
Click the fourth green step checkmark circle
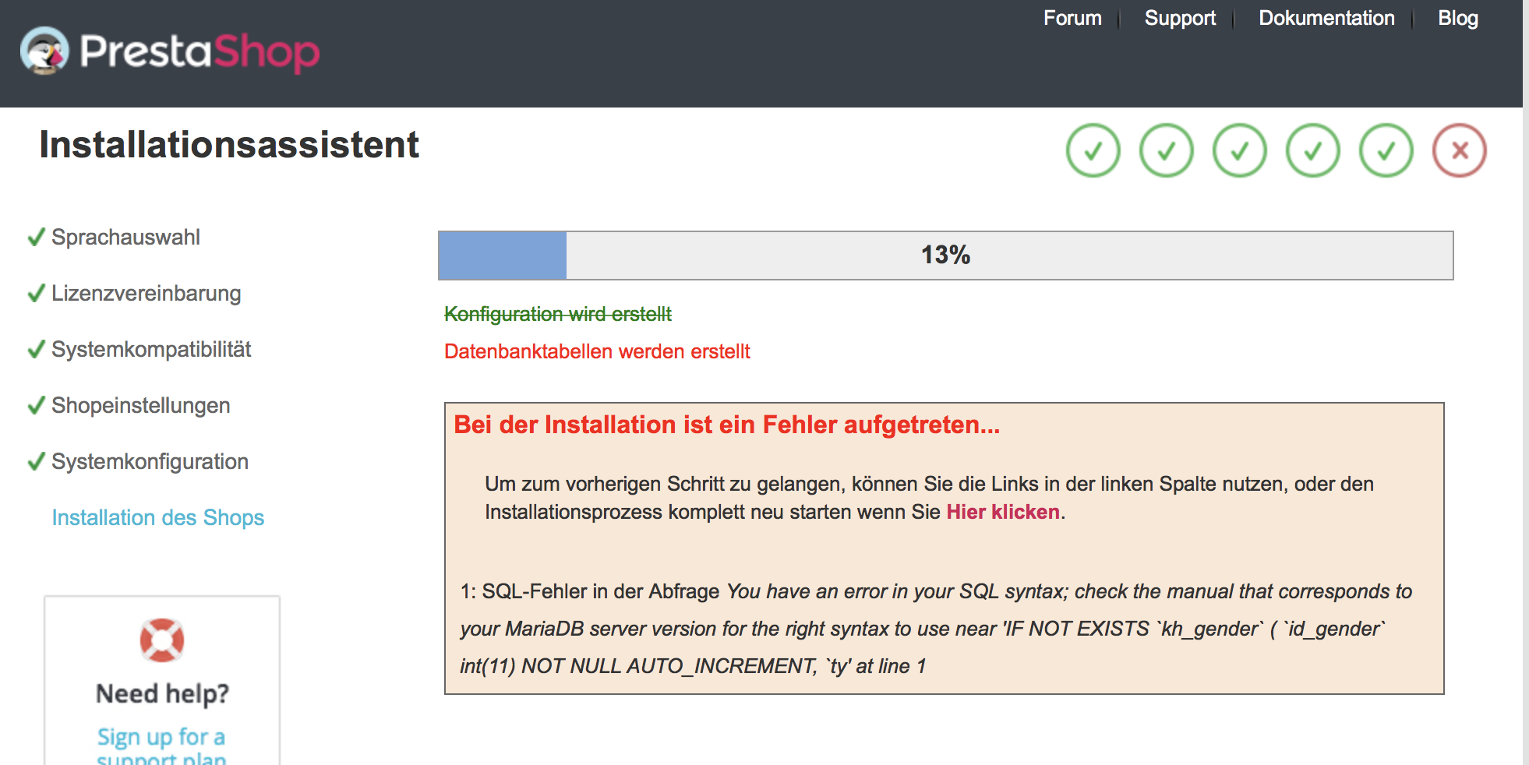1312,150
